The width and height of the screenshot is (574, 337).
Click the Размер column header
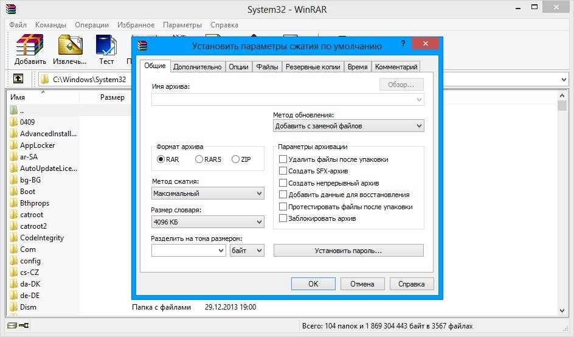(105, 97)
